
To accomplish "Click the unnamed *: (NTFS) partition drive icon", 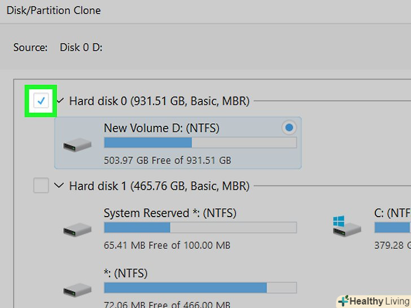I will pyautogui.click(x=77, y=289).
